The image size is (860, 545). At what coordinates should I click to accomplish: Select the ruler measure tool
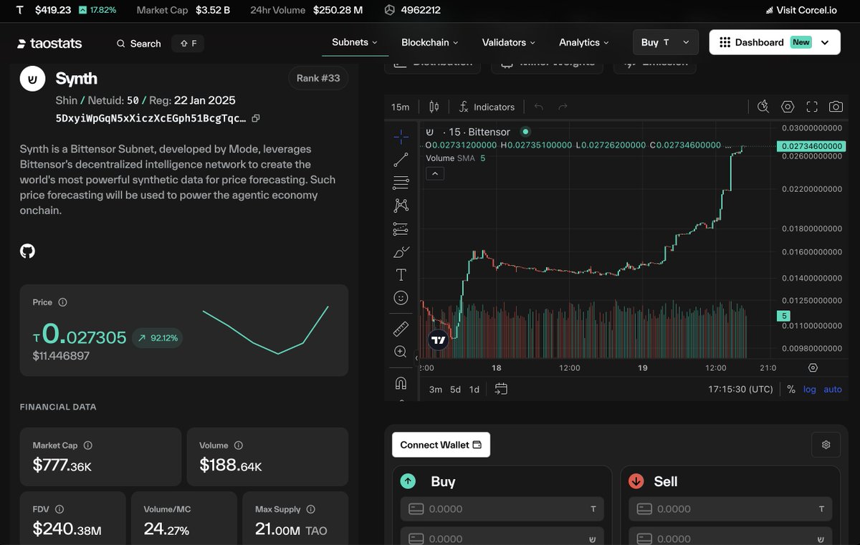401,329
